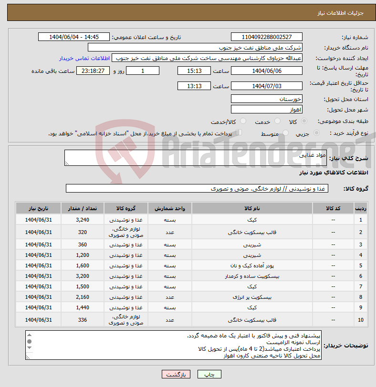Click buyer organization name field

(195, 48)
